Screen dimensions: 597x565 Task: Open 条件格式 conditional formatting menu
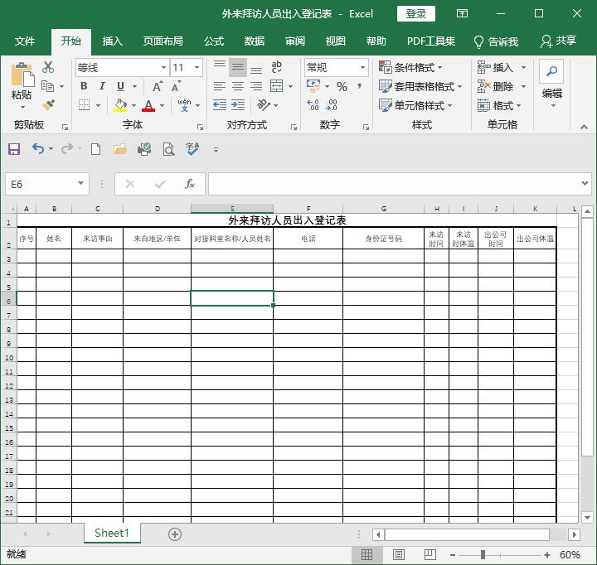pyautogui.click(x=410, y=68)
